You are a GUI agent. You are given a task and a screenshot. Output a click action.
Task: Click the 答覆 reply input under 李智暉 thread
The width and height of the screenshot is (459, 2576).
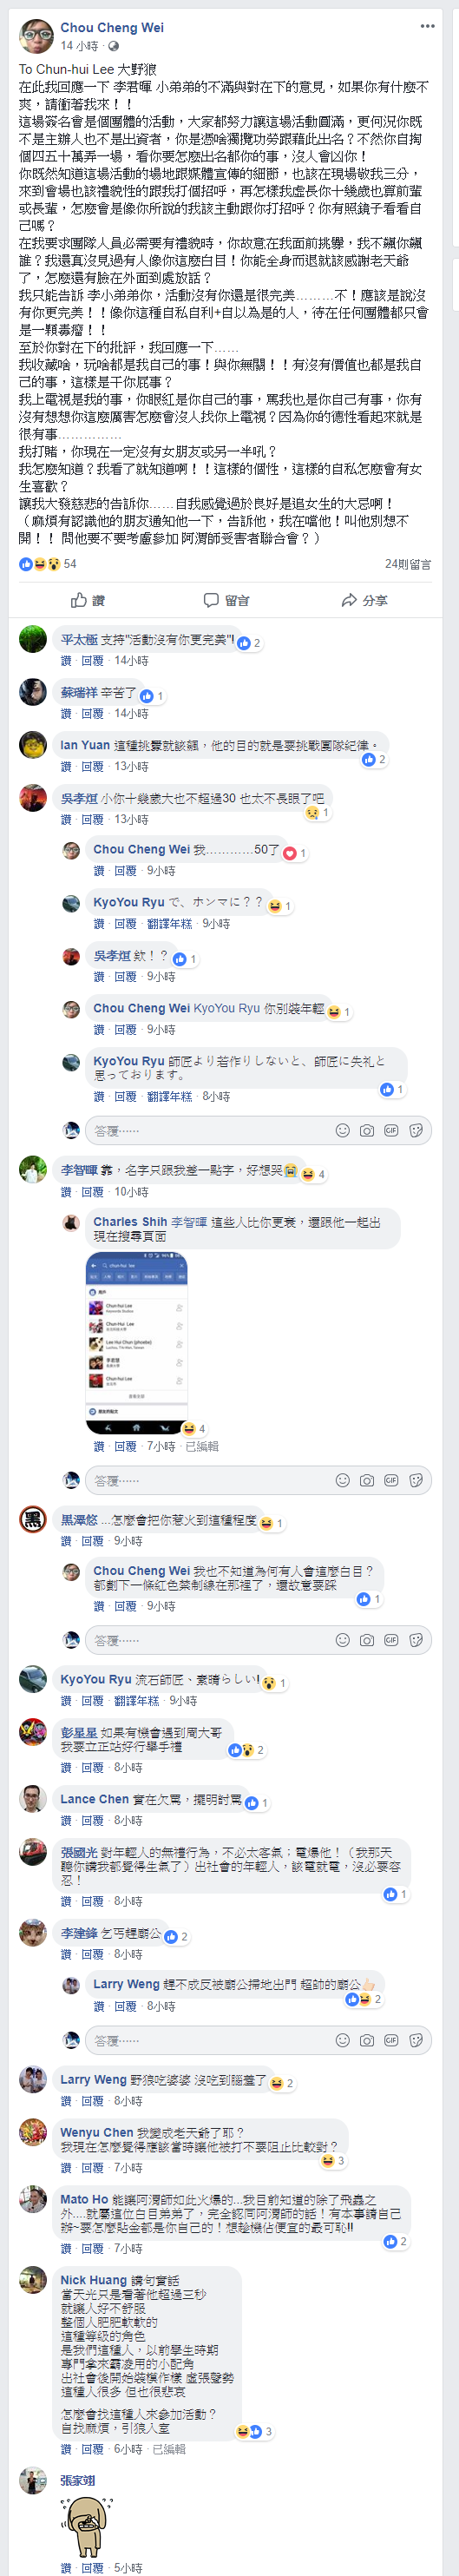point(209,1480)
